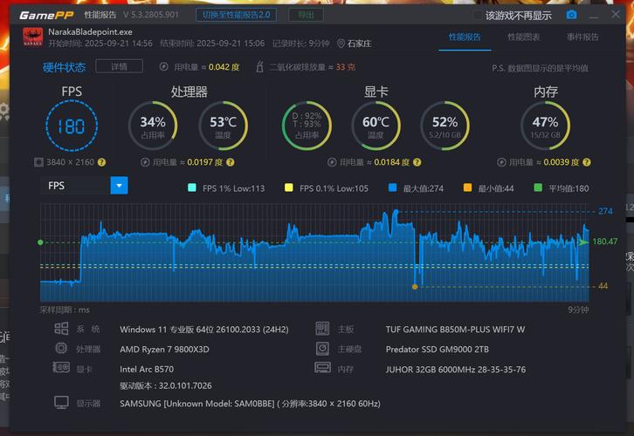634x436 pixels.
Task: Click the green average line start marker
Action: click(x=40, y=242)
